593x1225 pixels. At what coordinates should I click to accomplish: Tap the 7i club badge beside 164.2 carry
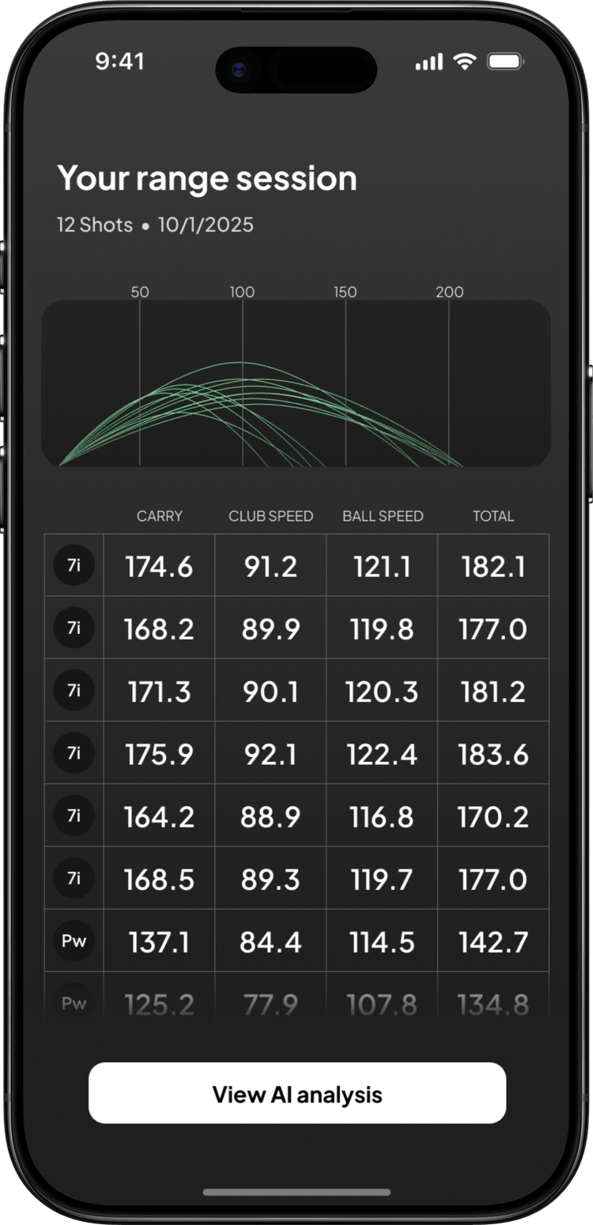point(74,816)
